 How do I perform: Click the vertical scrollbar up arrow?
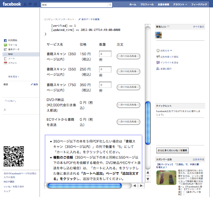(x=148, y=172)
